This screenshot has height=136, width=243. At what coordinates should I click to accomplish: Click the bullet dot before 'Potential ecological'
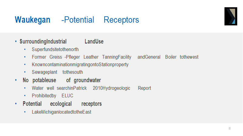pos(16,104)
